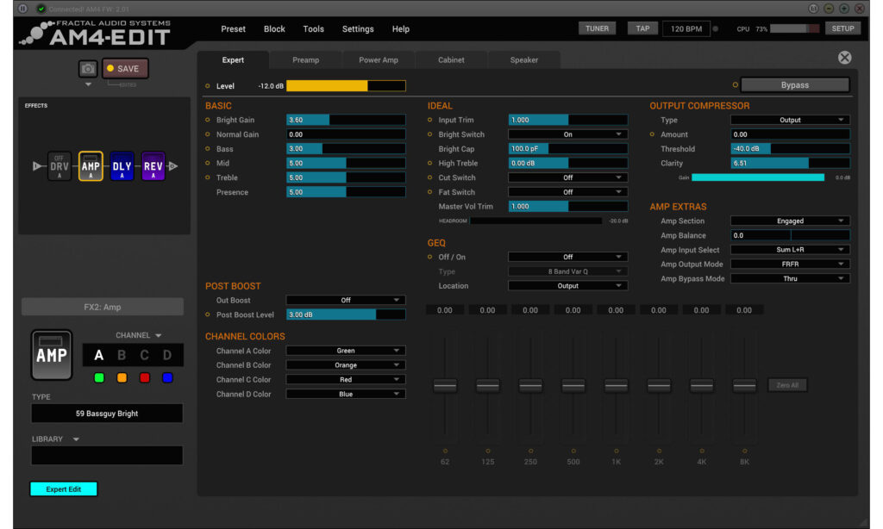The image size is (883, 529).
Task: Switch to the Preamp tab
Action: [306, 59]
